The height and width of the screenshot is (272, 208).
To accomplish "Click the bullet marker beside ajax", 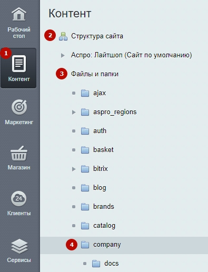I will click(x=74, y=93).
